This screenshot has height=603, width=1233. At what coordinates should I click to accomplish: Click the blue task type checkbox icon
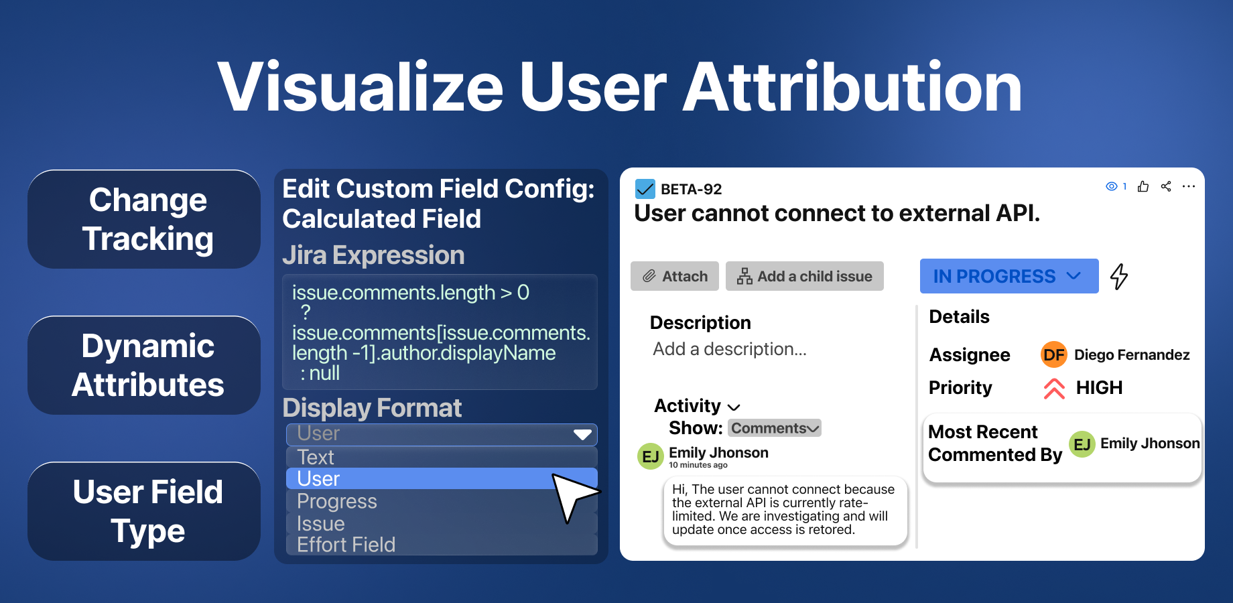(645, 189)
